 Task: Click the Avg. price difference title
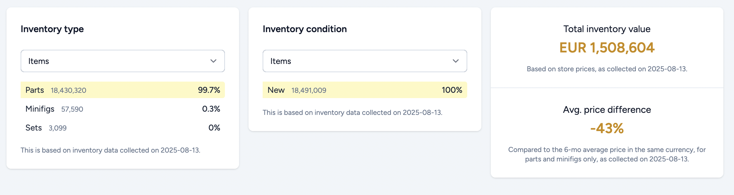tap(607, 110)
